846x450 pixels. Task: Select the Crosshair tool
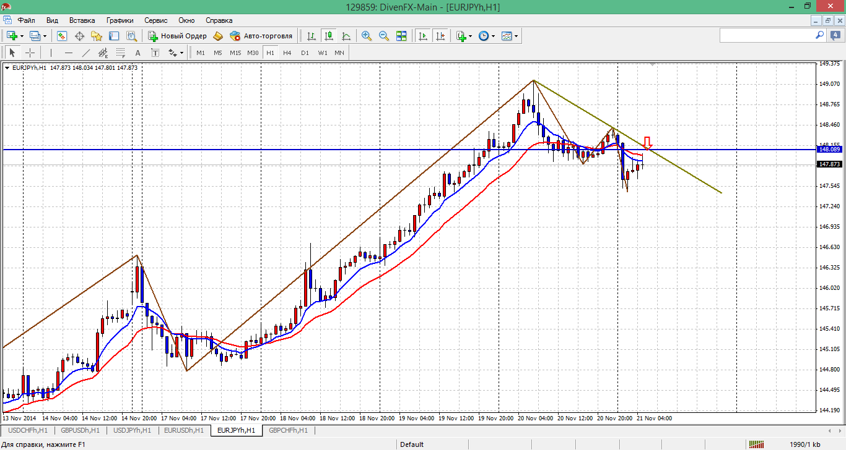(30, 53)
